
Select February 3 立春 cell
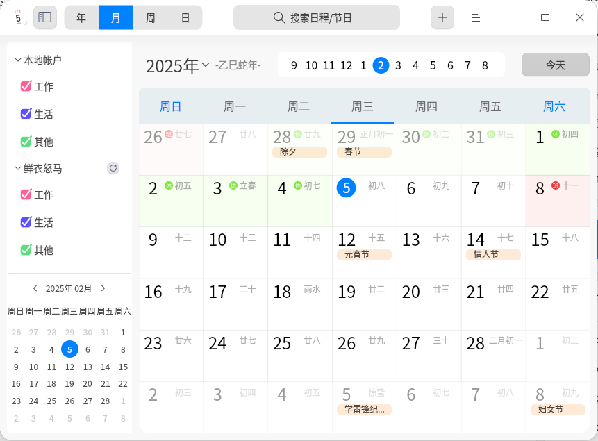[x=235, y=201]
